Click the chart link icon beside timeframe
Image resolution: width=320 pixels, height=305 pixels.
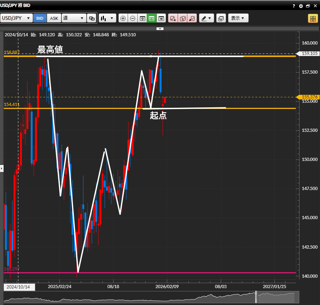(x=92, y=18)
